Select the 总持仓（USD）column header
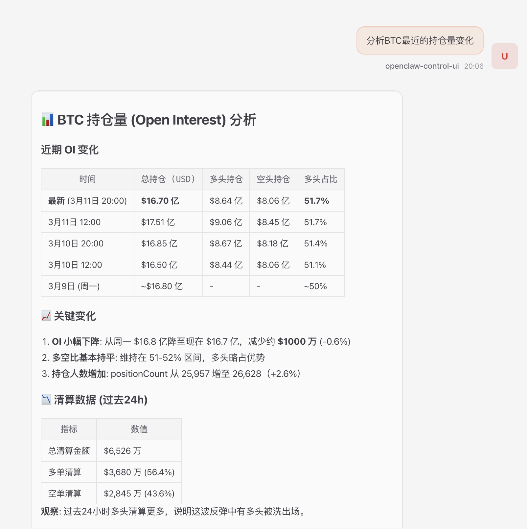Screen dimensions: 527x529 click(168, 179)
